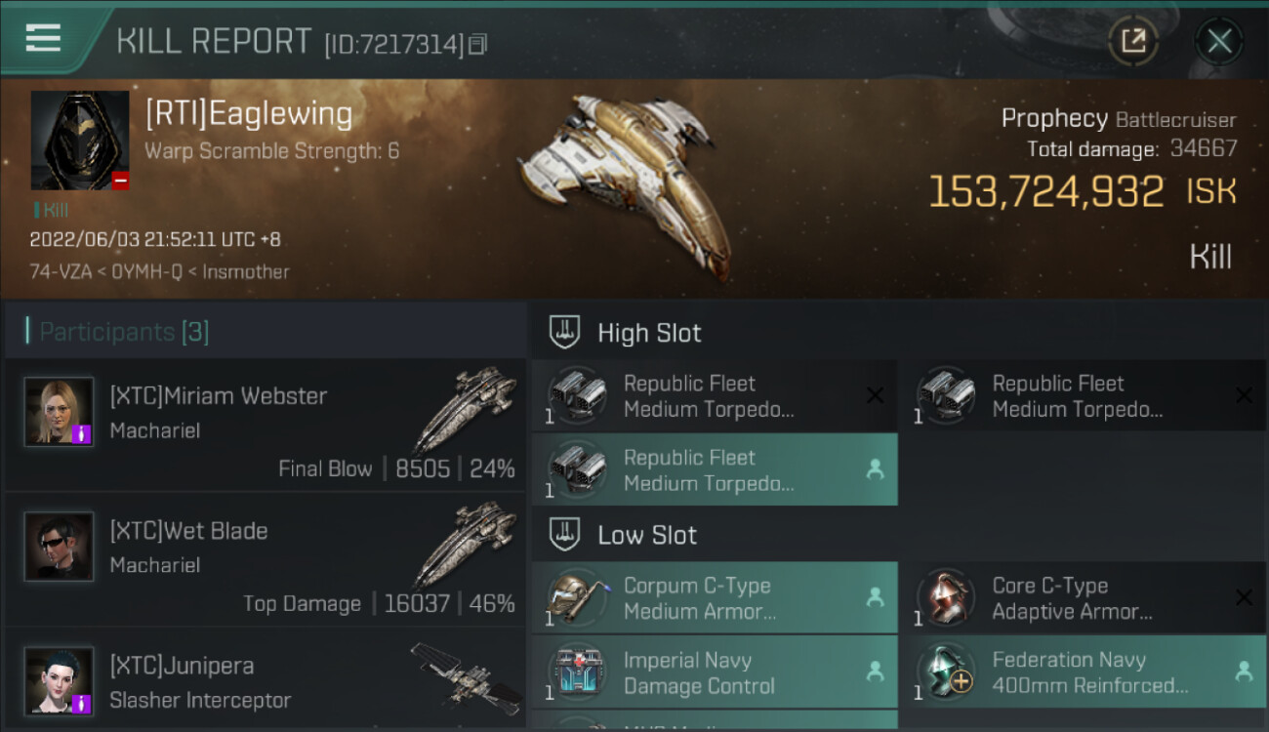Close the kill report window

tap(1219, 41)
